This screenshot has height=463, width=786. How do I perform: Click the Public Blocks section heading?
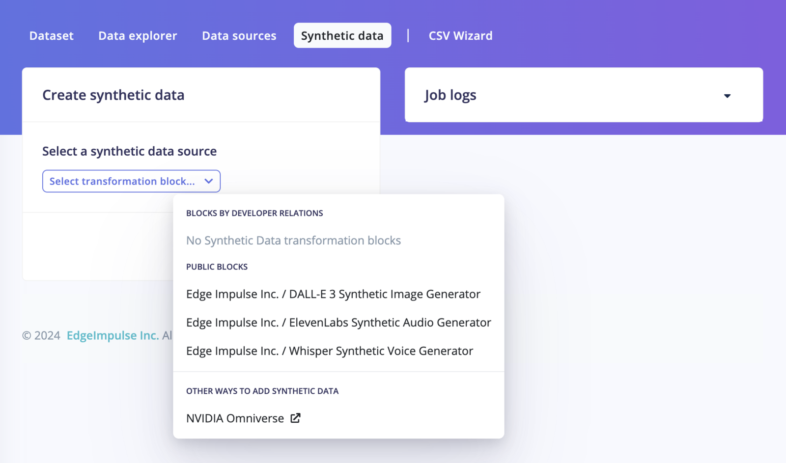[x=217, y=267]
